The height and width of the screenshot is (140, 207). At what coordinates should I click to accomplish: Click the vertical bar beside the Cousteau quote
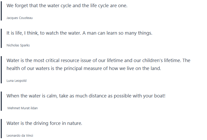(x=1, y=11)
